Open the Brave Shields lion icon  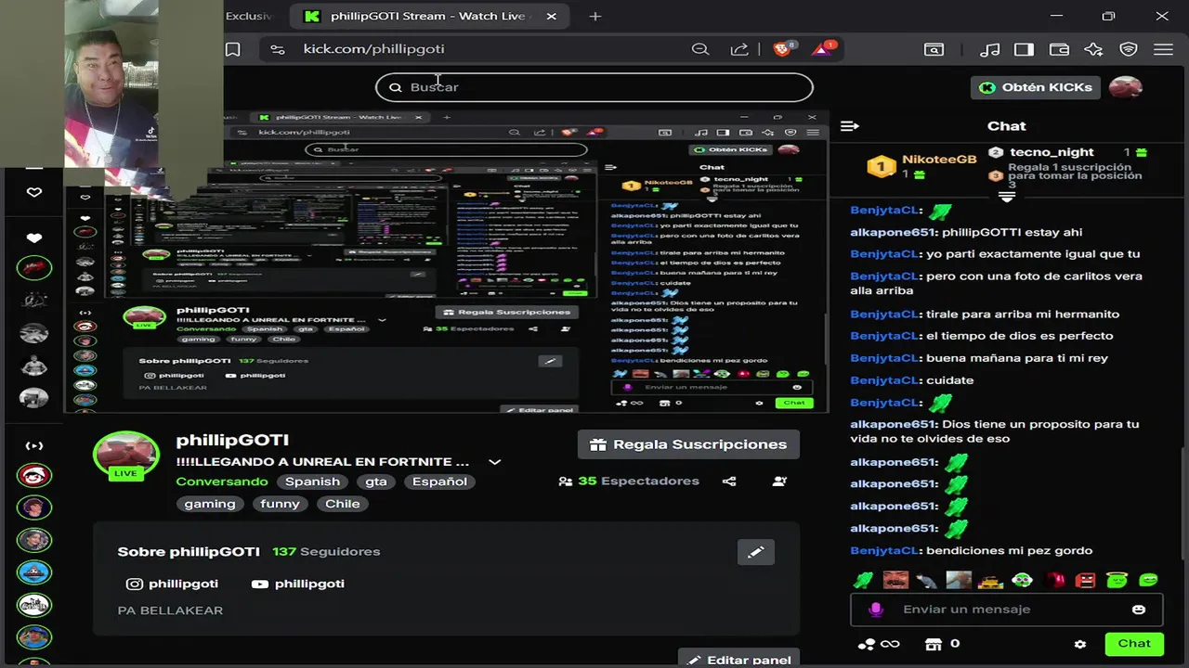tap(783, 49)
